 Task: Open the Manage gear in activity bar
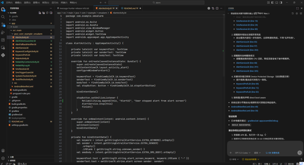(3, 158)
